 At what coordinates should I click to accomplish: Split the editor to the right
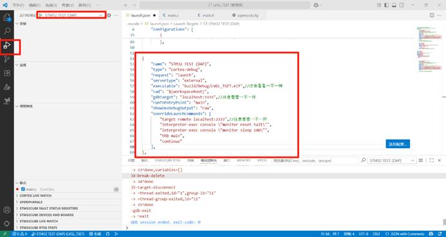click(432, 15)
